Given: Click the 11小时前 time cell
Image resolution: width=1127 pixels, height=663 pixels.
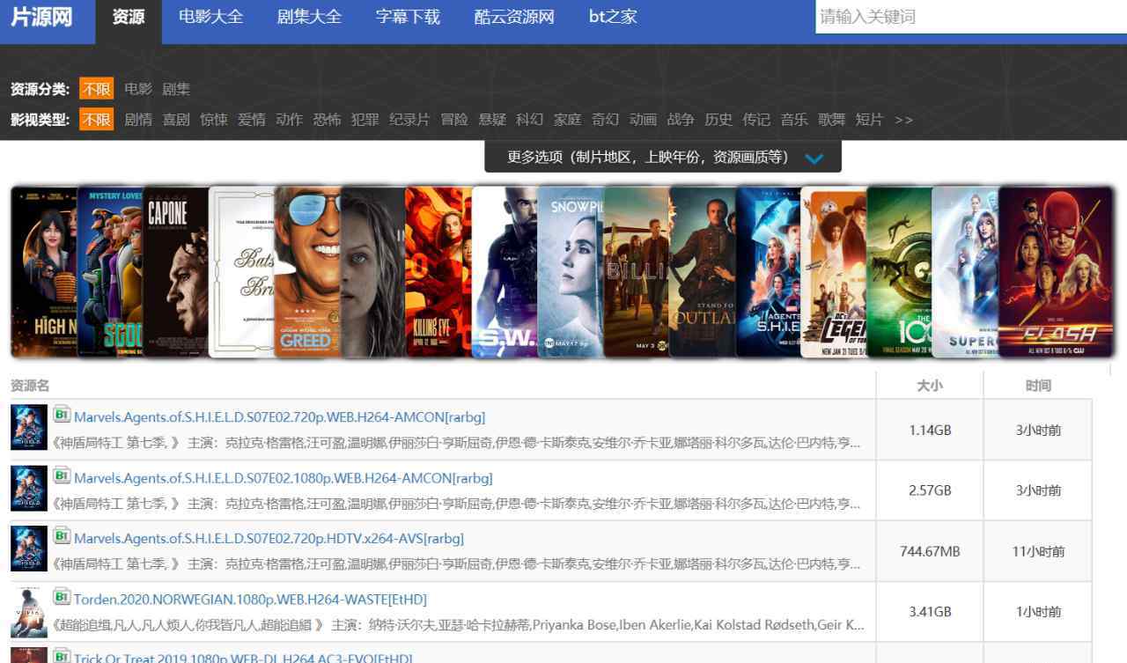Looking at the screenshot, I should coord(1038,551).
